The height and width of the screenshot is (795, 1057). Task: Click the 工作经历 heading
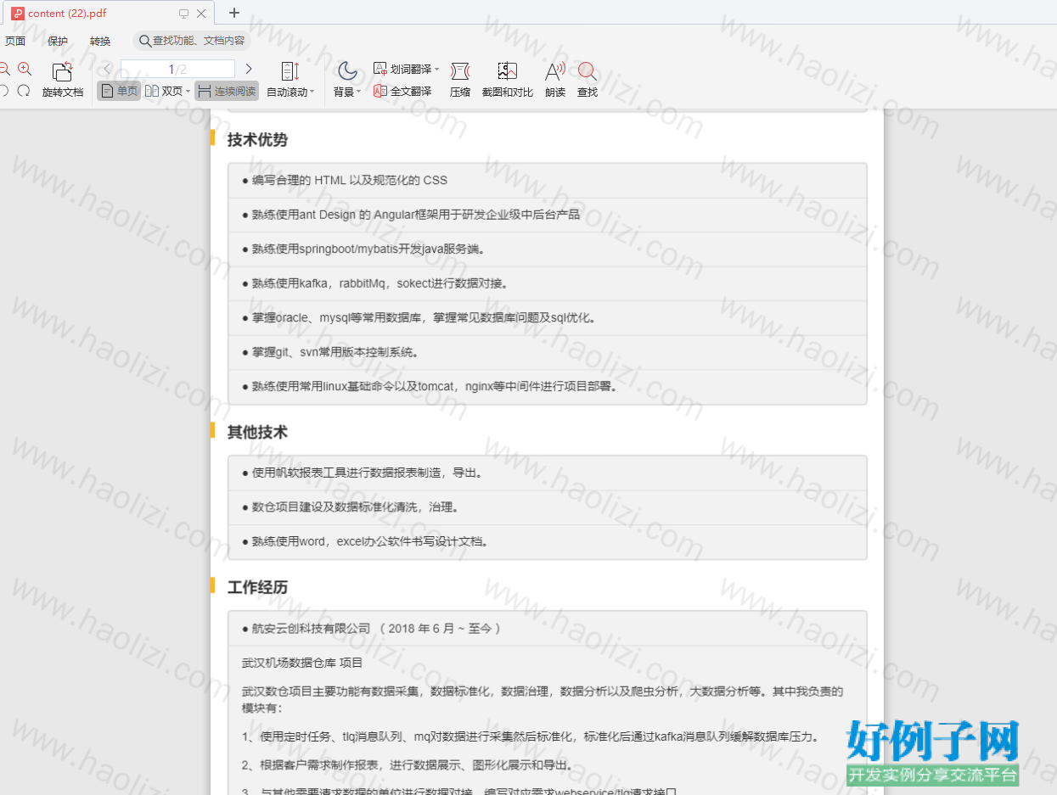[x=257, y=587]
